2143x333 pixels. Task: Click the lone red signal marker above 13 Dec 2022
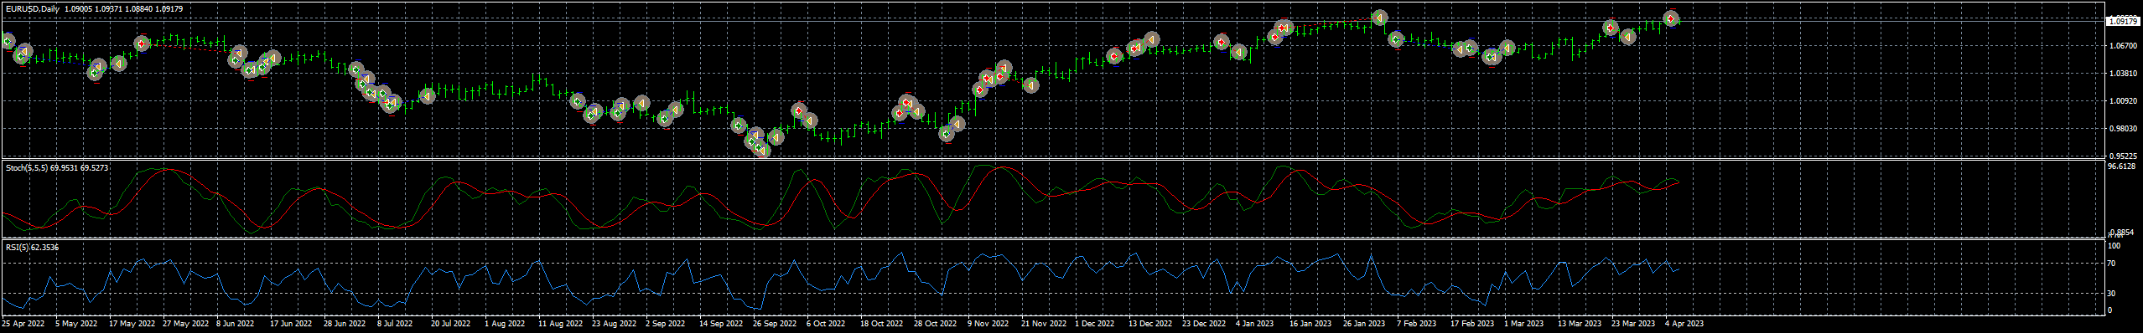(x=1114, y=56)
